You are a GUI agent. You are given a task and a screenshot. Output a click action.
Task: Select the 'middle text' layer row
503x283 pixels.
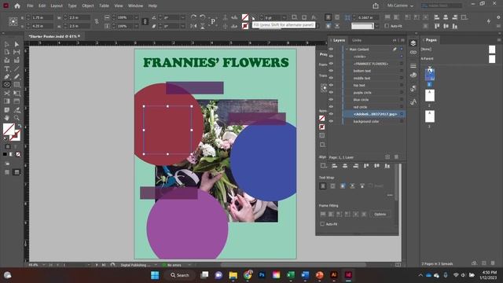[x=374, y=78]
